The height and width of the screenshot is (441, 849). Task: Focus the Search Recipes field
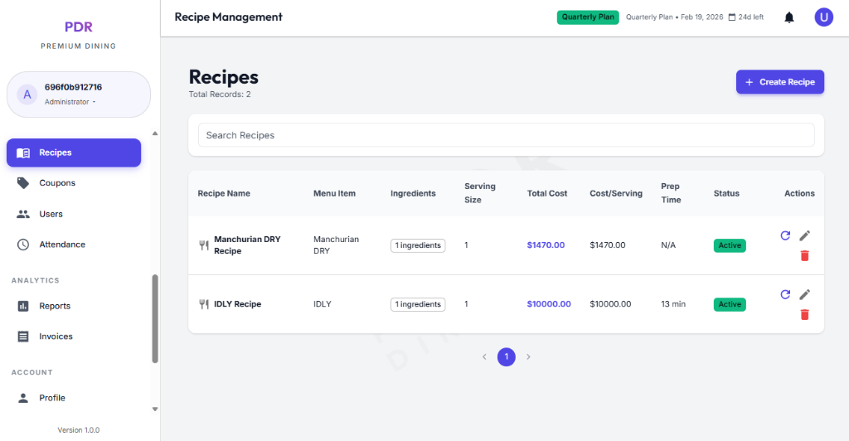pyautogui.click(x=506, y=135)
